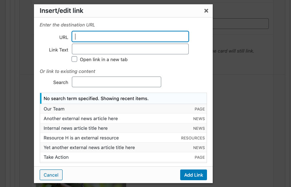Image resolution: width=291 pixels, height=187 pixels.
Task: Click the Add Link button
Action: pos(193,175)
